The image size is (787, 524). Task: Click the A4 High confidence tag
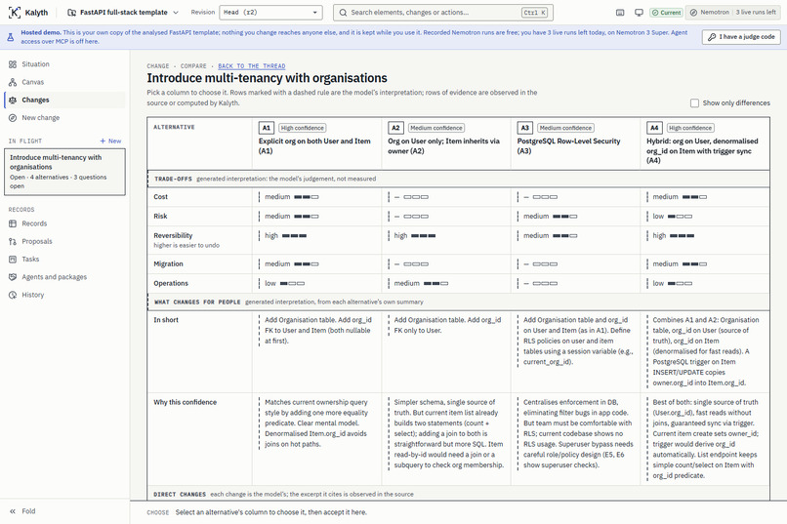(x=690, y=128)
